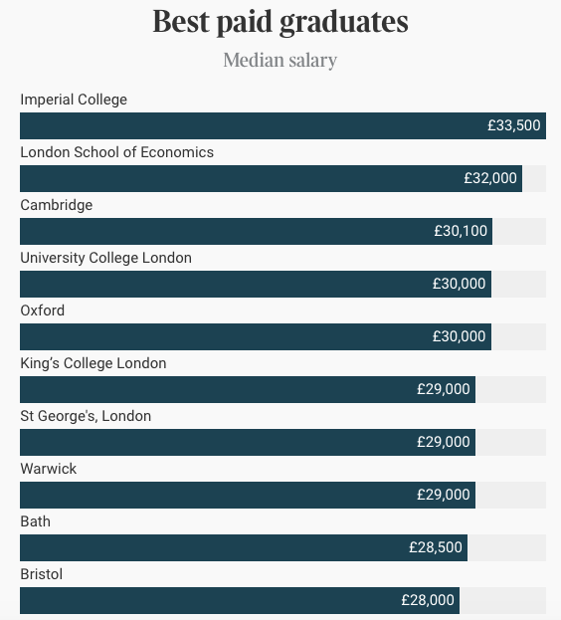This screenshot has height=620, width=561.
Task: Click the Bath salary bar
Action: [244, 547]
